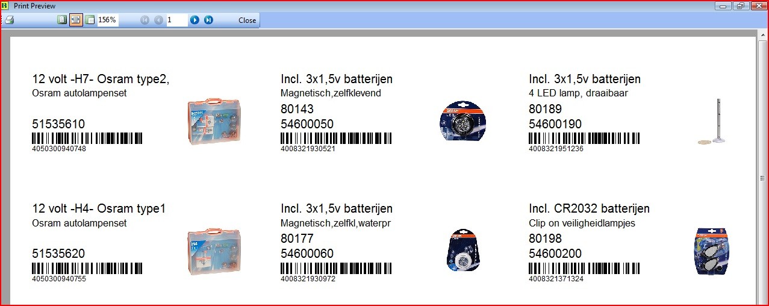This screenshot has width=769, height=306.
Task: Edit the 156% zoom field
Action: [x=108, y=20]
